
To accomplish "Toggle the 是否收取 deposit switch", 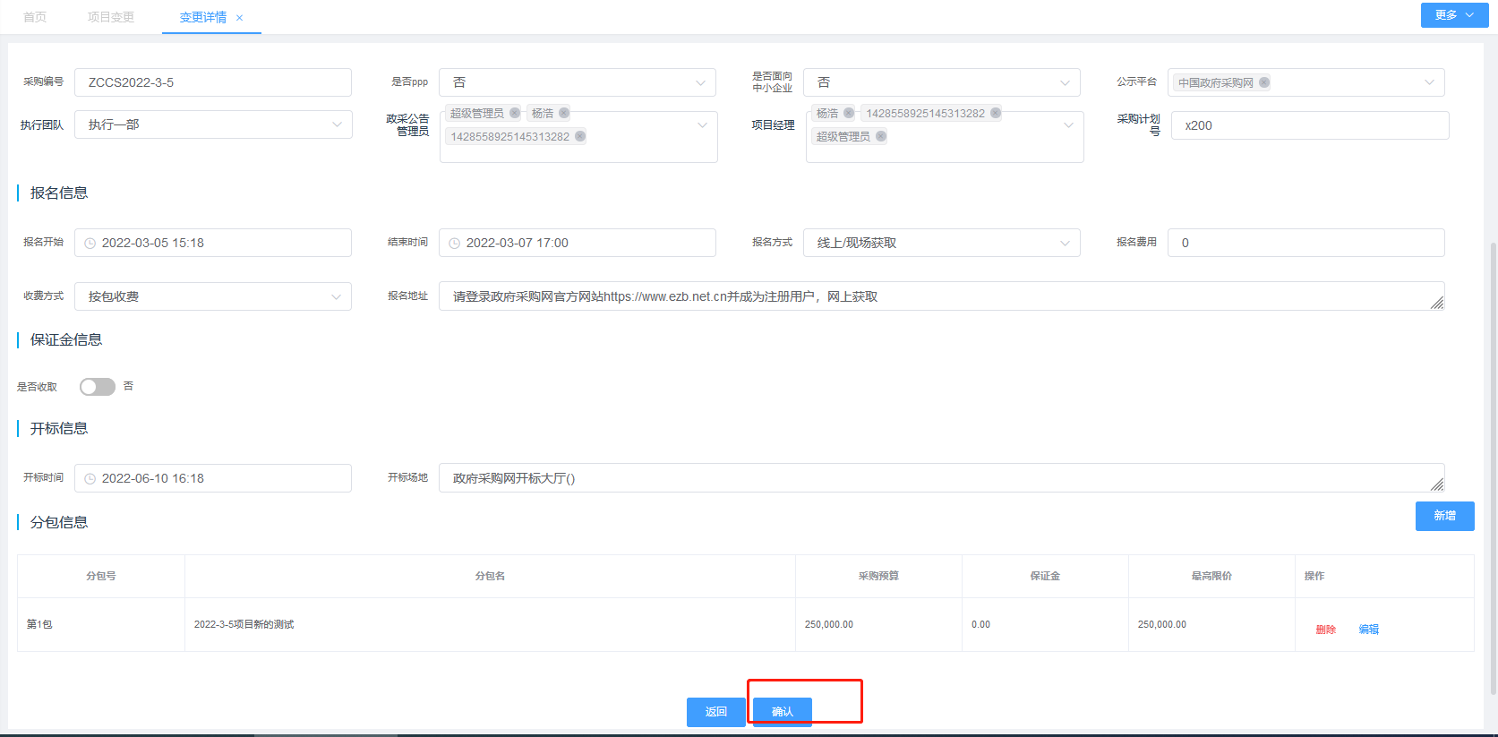I will click(98, 387).
